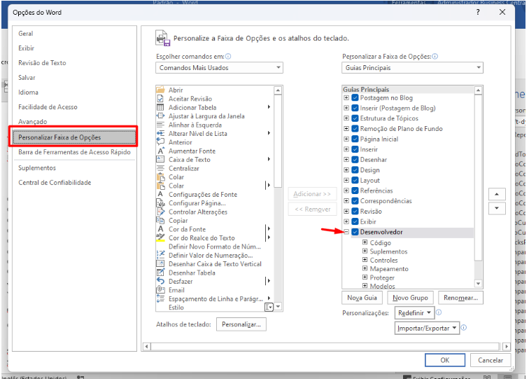Confirm with the OK button

444,360
